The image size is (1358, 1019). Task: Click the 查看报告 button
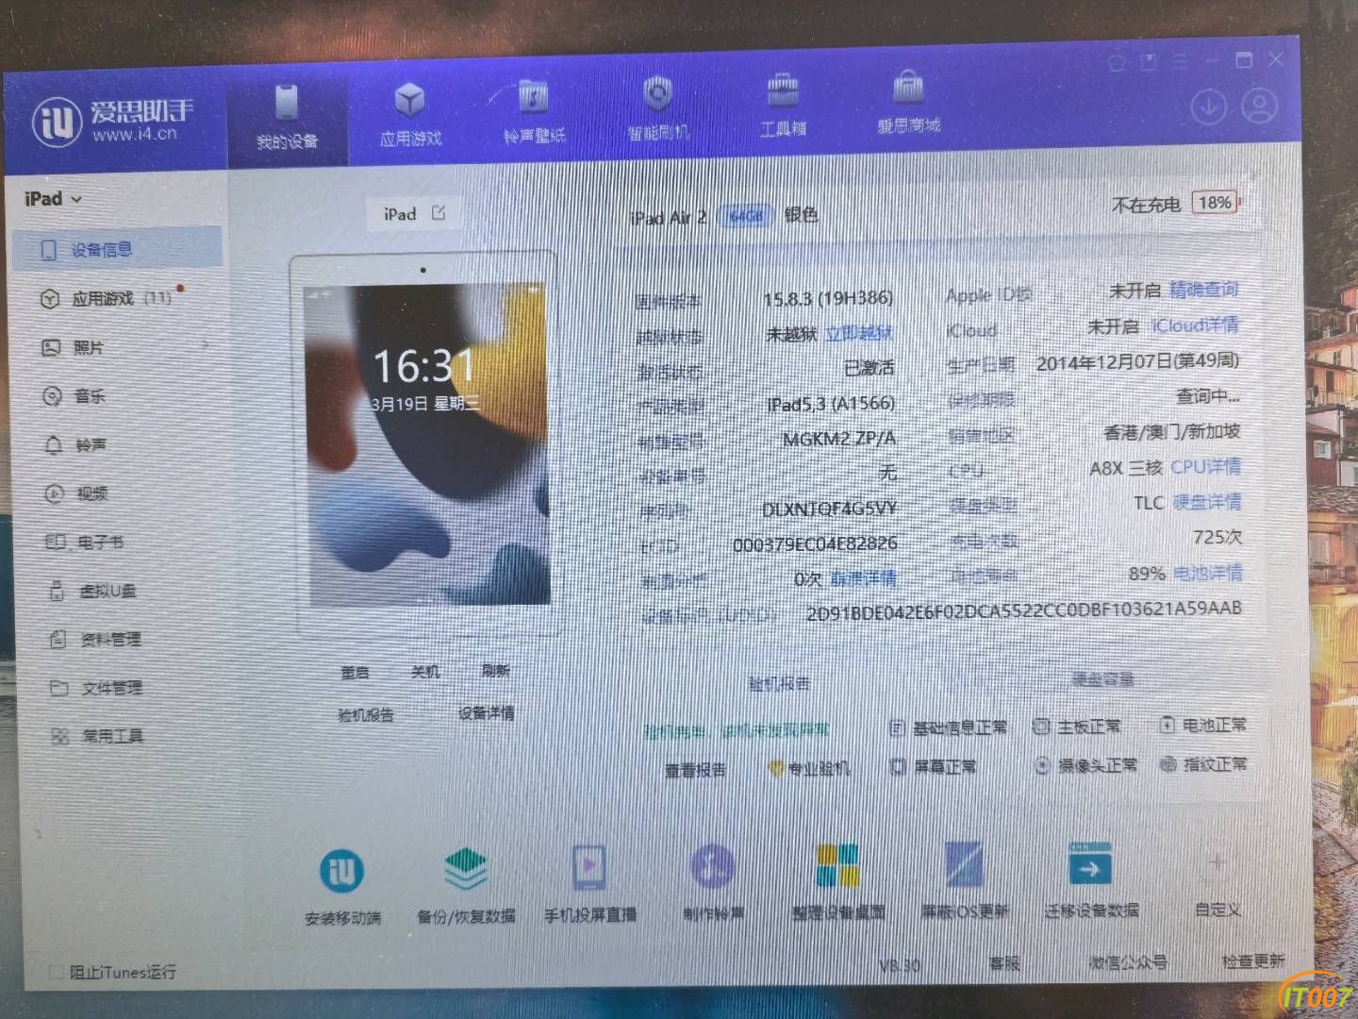(x=696, y=771)
